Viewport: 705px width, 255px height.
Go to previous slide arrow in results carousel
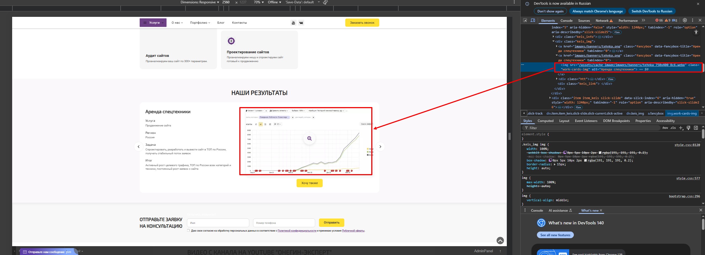[x=139, y=147]
